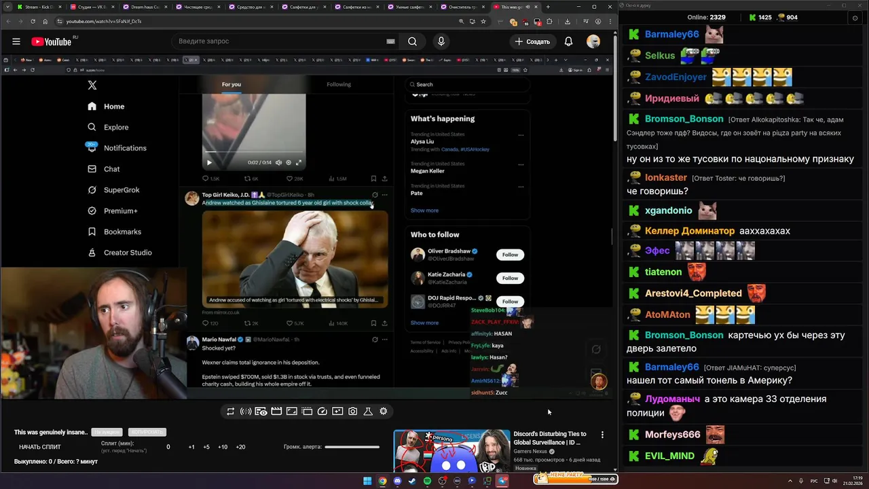This screenshot has width=869, height=489.
Task: Click the Создать create button
Action: 533,41
